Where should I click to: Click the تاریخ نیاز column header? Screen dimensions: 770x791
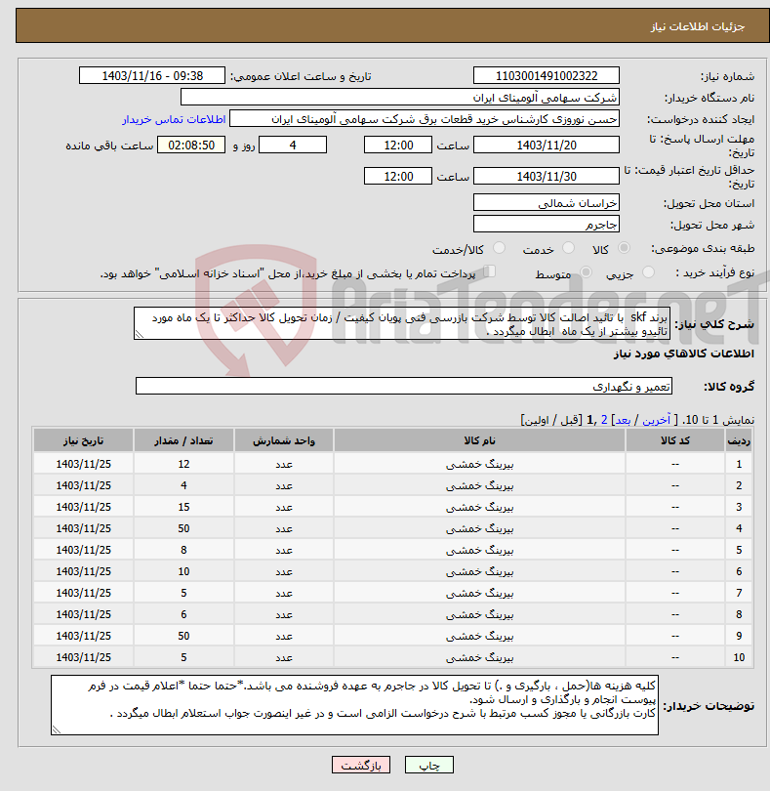pyautogui.click(x=83, y=440)
